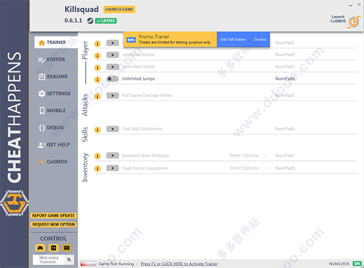
Task: Expand More Options for High Vector Equipment
Action: (248, 168)
